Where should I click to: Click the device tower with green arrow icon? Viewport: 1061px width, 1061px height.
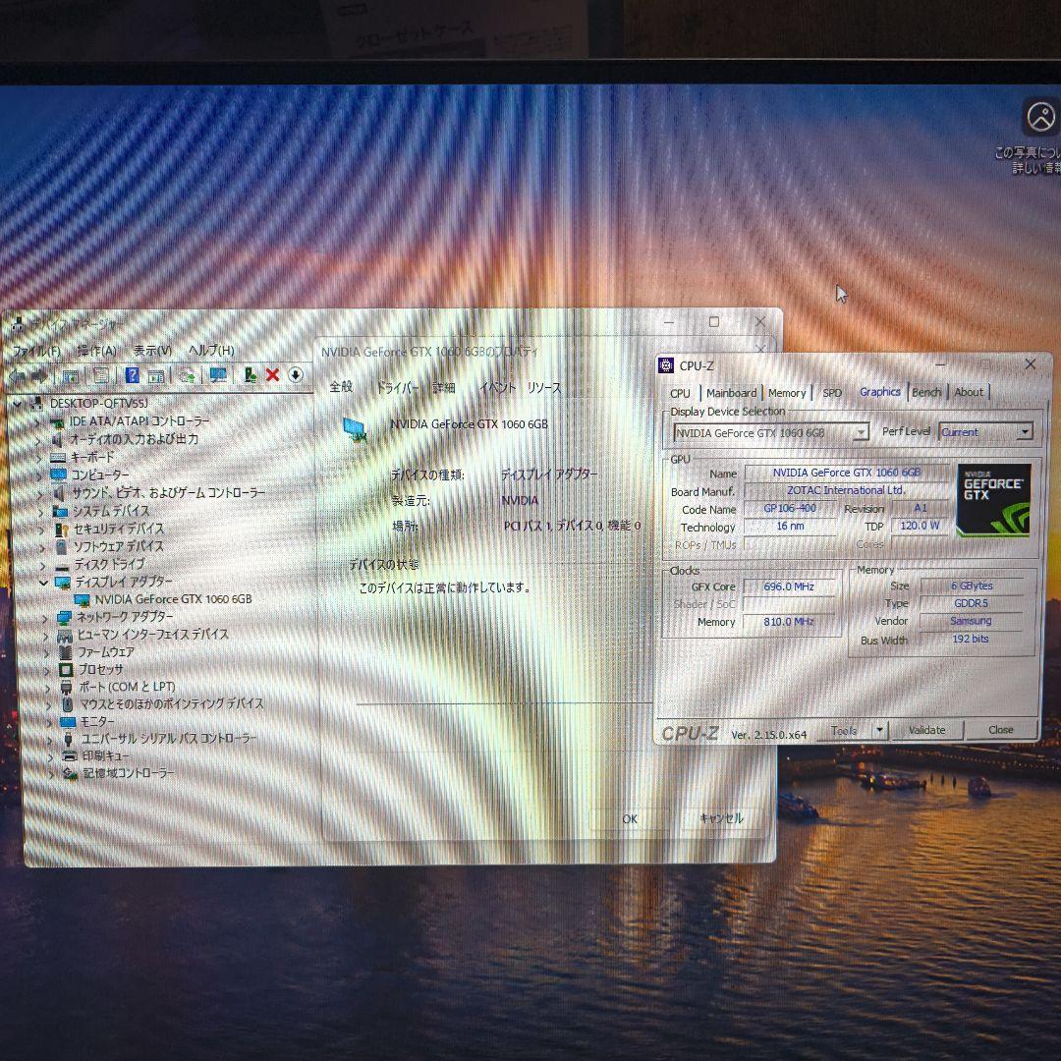coord(250,375)
